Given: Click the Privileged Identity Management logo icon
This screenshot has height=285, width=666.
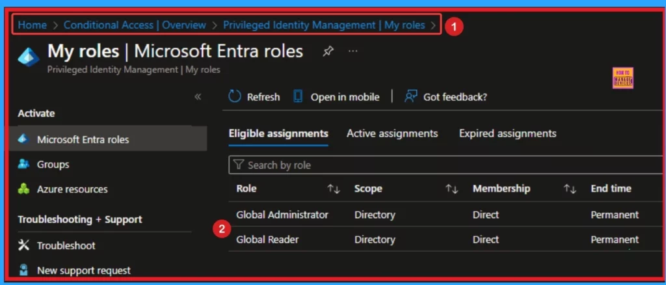Looking at the screenshot, I should pyautogui.click(x=29, y=57).
